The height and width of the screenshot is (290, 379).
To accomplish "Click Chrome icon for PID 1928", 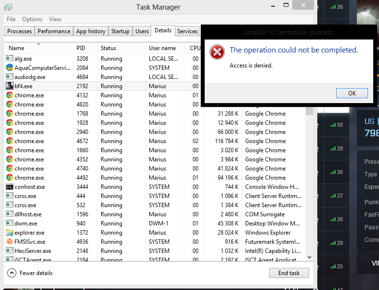I will [x=10, y=123].
